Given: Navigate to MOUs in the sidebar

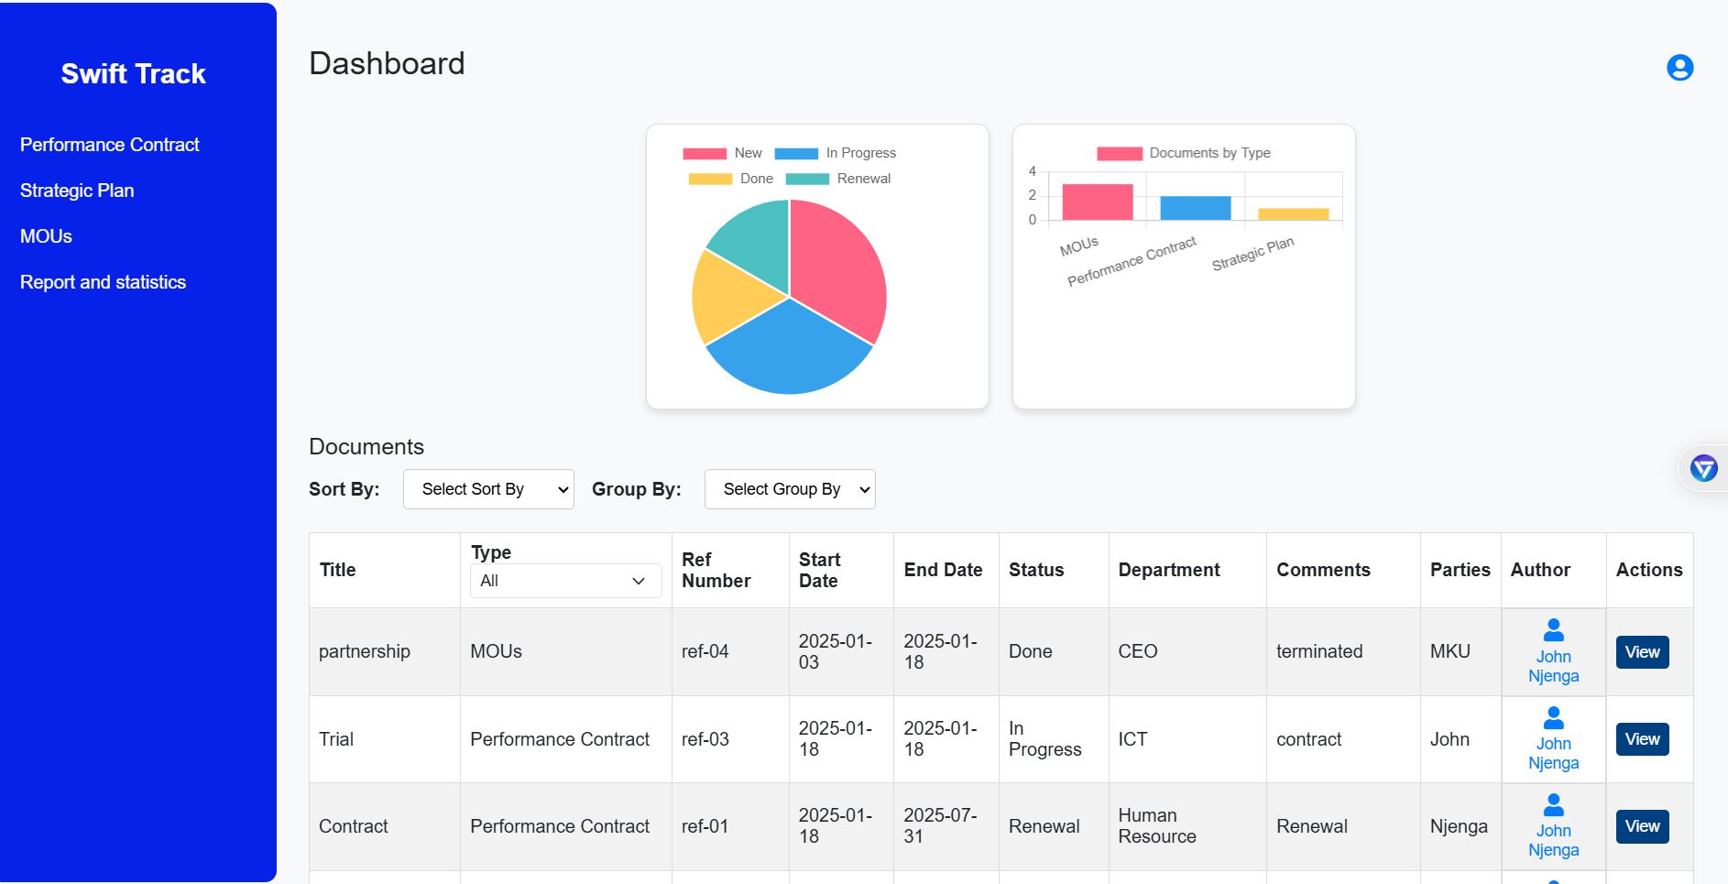Looking at the screenshot, I should click(x=46, y=236).
